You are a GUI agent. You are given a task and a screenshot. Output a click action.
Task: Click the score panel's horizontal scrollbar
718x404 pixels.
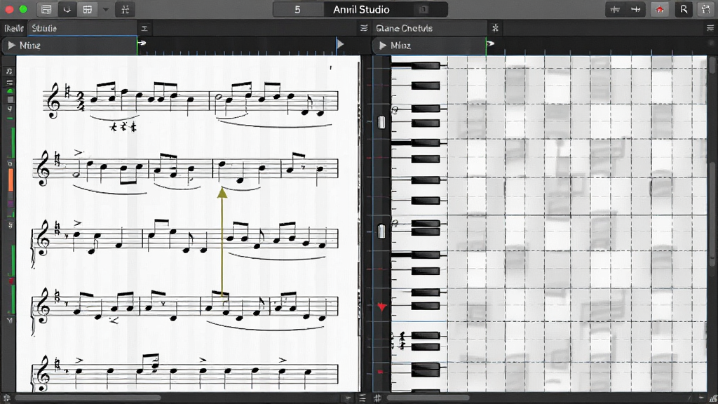89,398
